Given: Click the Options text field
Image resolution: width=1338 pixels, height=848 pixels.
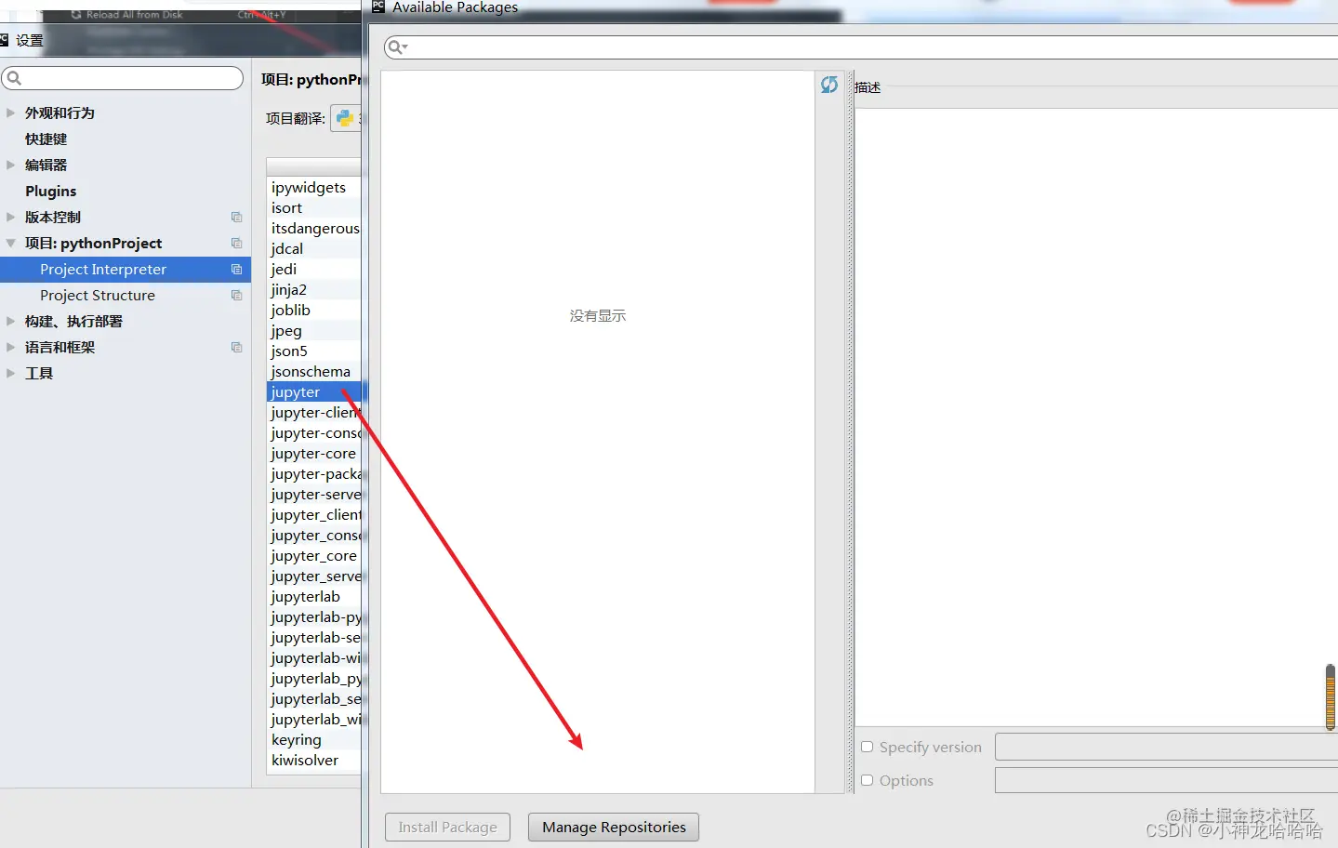Looking at the screenshot, I should click(1166, 780).
